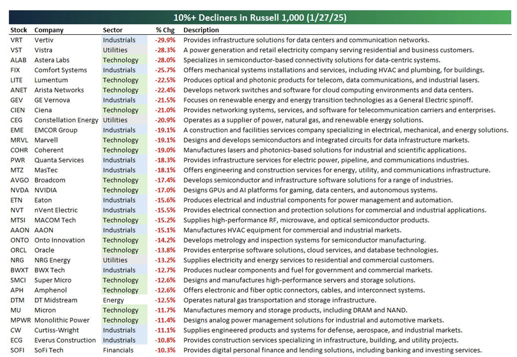Viewport: 517px width, 357px height.
Task: Click the Sector column header
Action: click(113, 30)
